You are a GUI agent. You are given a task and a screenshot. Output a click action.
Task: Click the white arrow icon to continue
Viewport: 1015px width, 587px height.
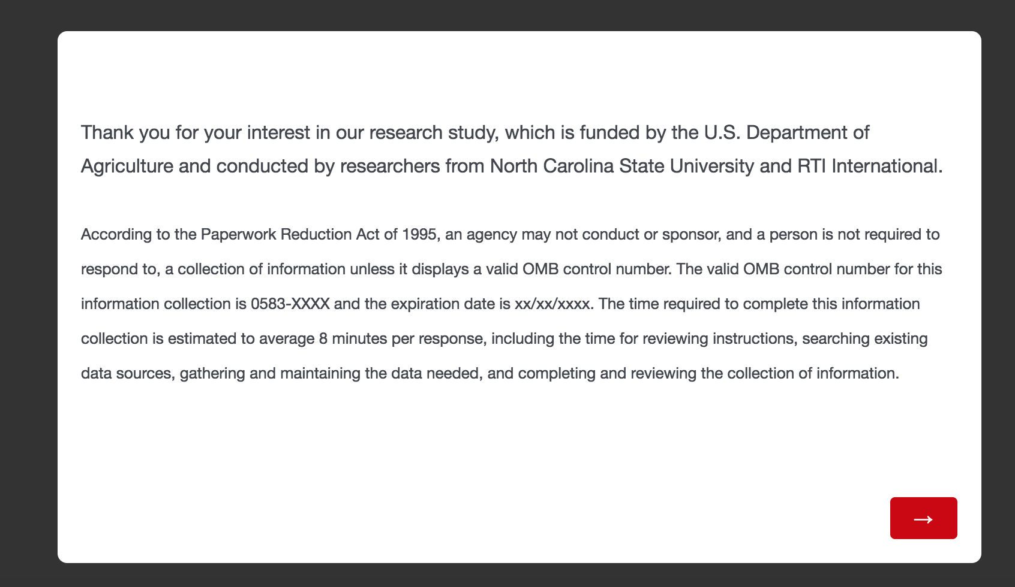[x=923, y=519]
